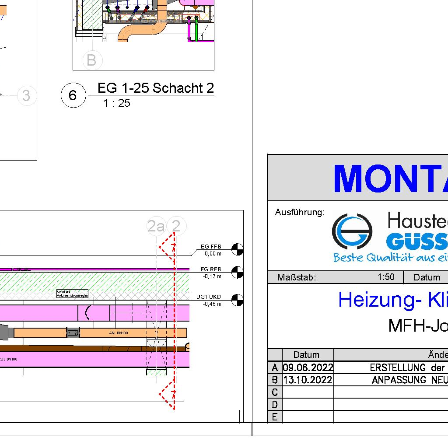Screen dimensions: 448x448
Task: Click the EG FFB level marker symbol
Action: 237,249
